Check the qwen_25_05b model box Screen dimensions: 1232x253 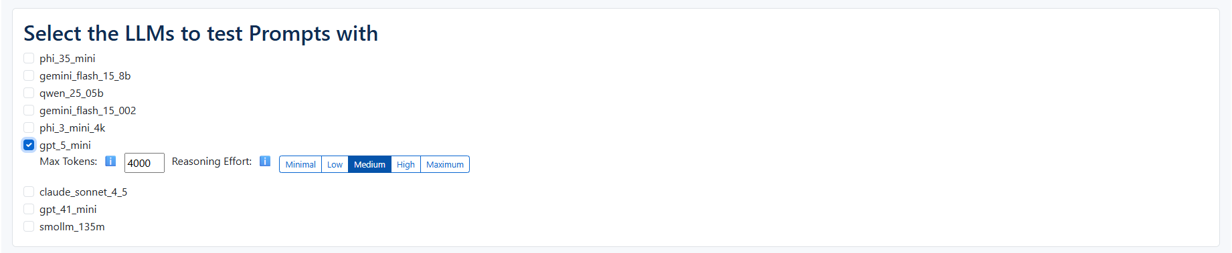click(x=29, y=93)
